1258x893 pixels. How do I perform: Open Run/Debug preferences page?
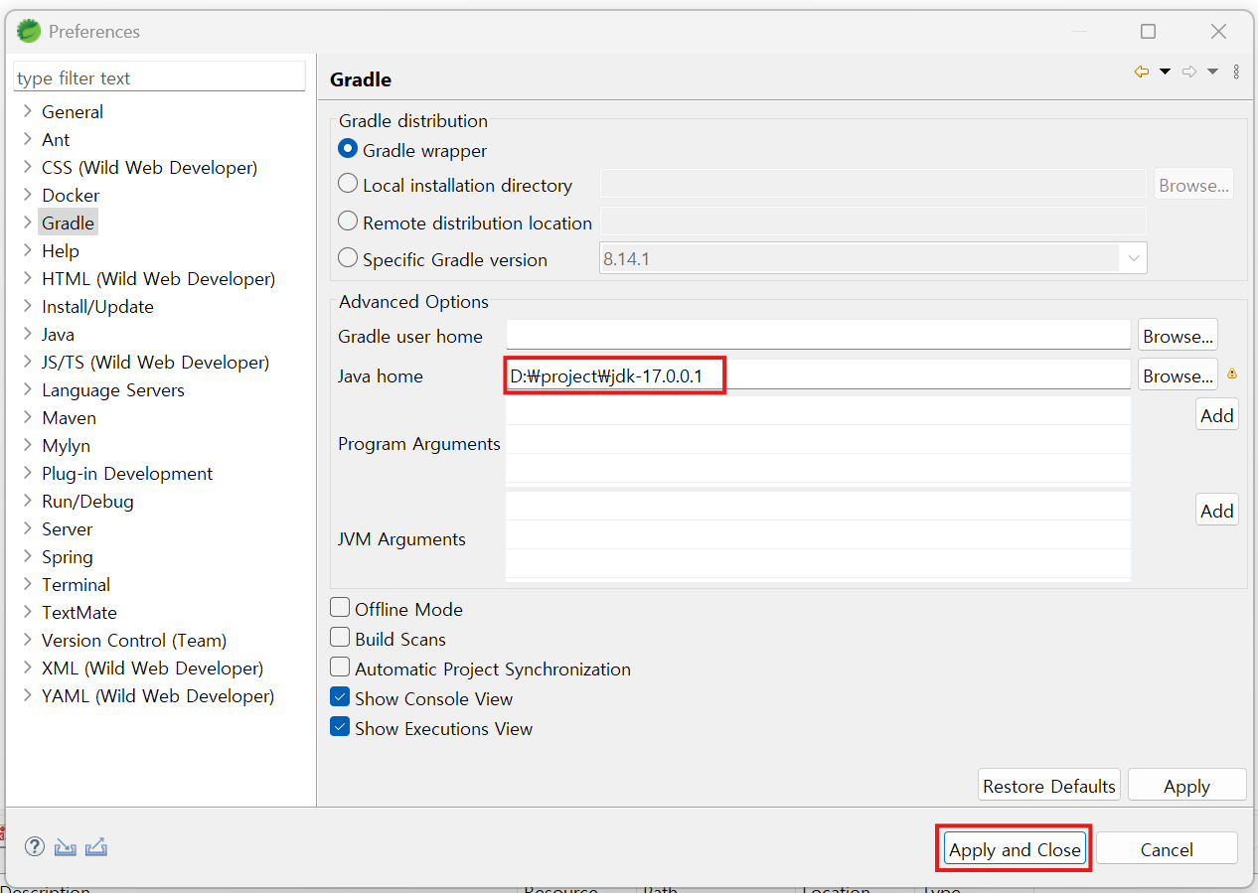(x=87, y=501)
